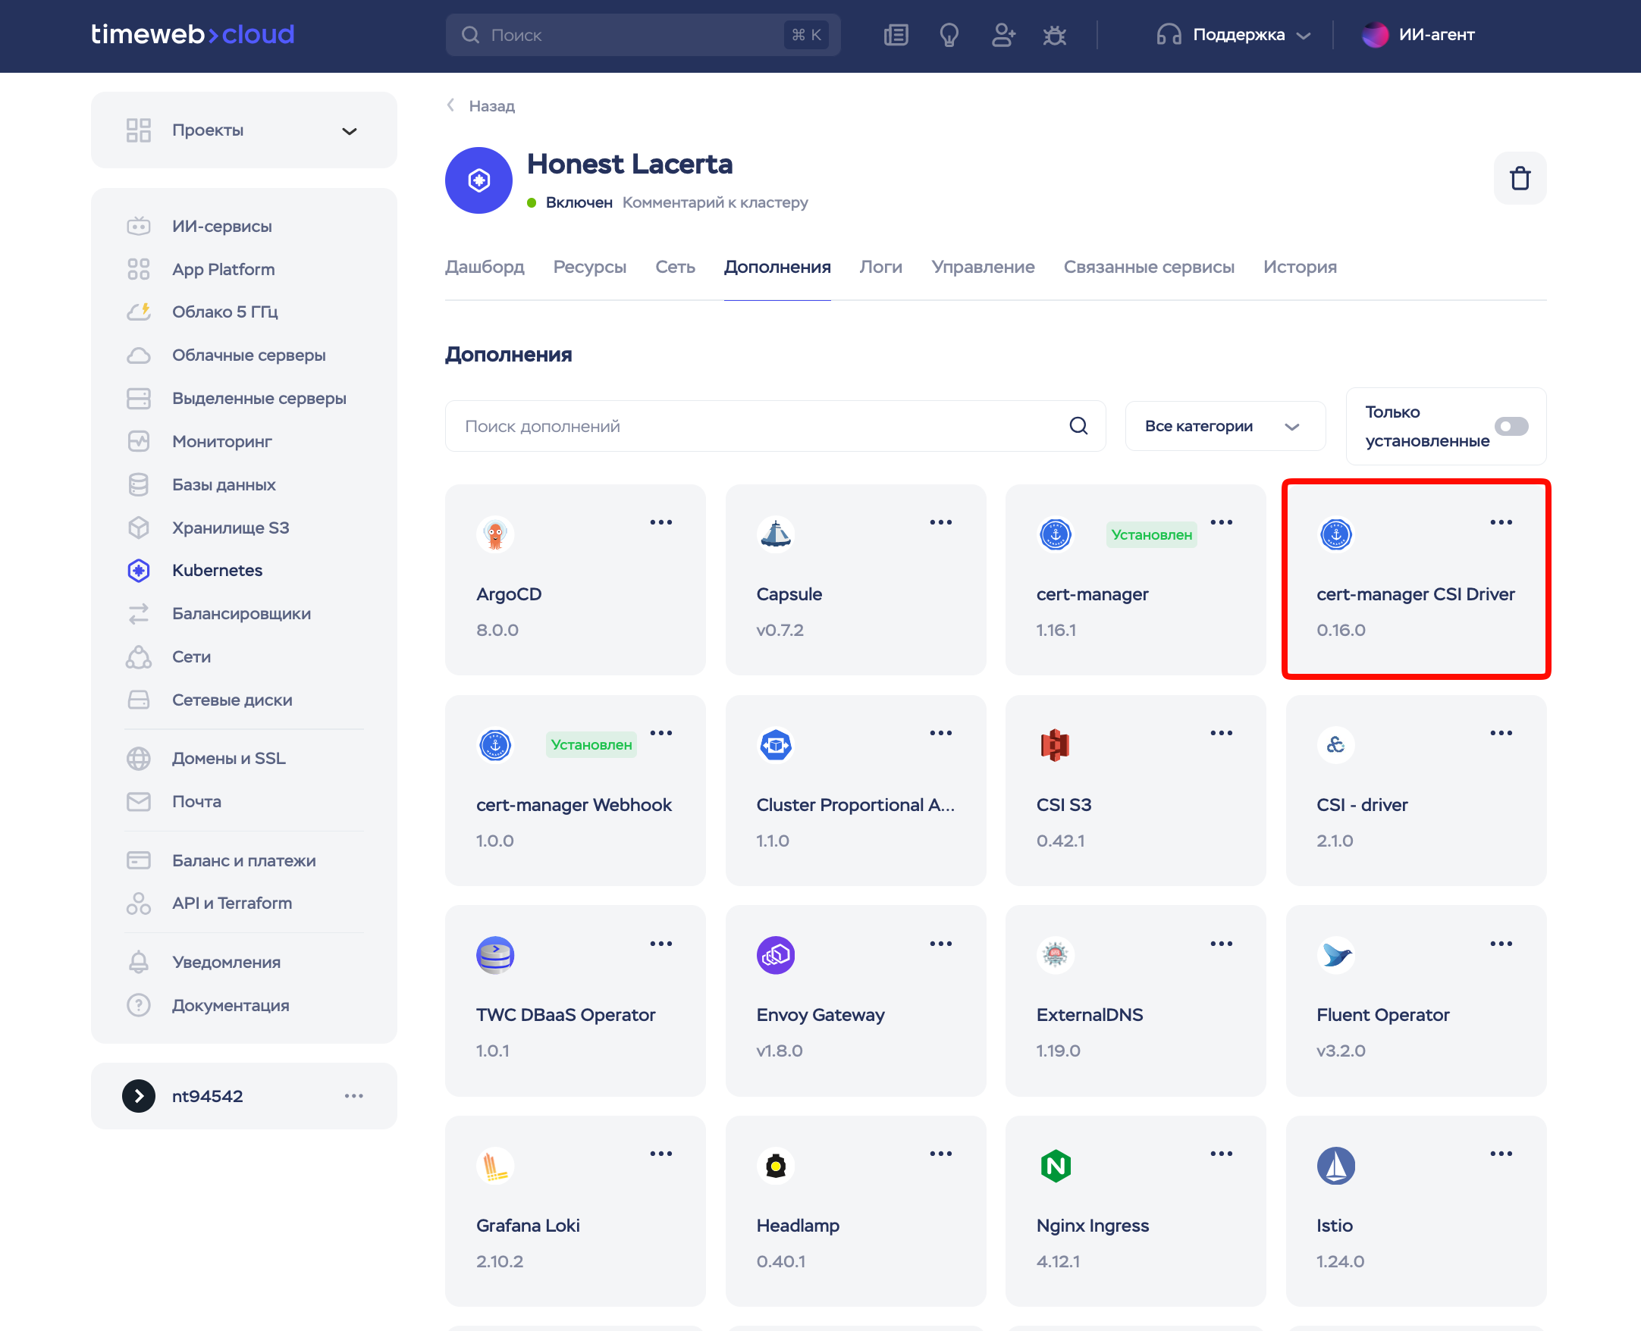Viewport: 1641px width, 1331px height.
Task: Click the bug report icon
Action: (x=1055, y=36)
